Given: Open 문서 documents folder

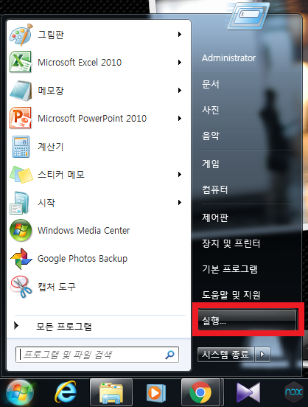Looking at the screenshot, I should click(211, 84).
